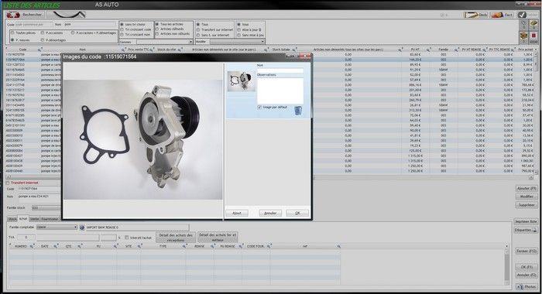
Task: Click the Supprimer button
Action: (x=527, y=205)
